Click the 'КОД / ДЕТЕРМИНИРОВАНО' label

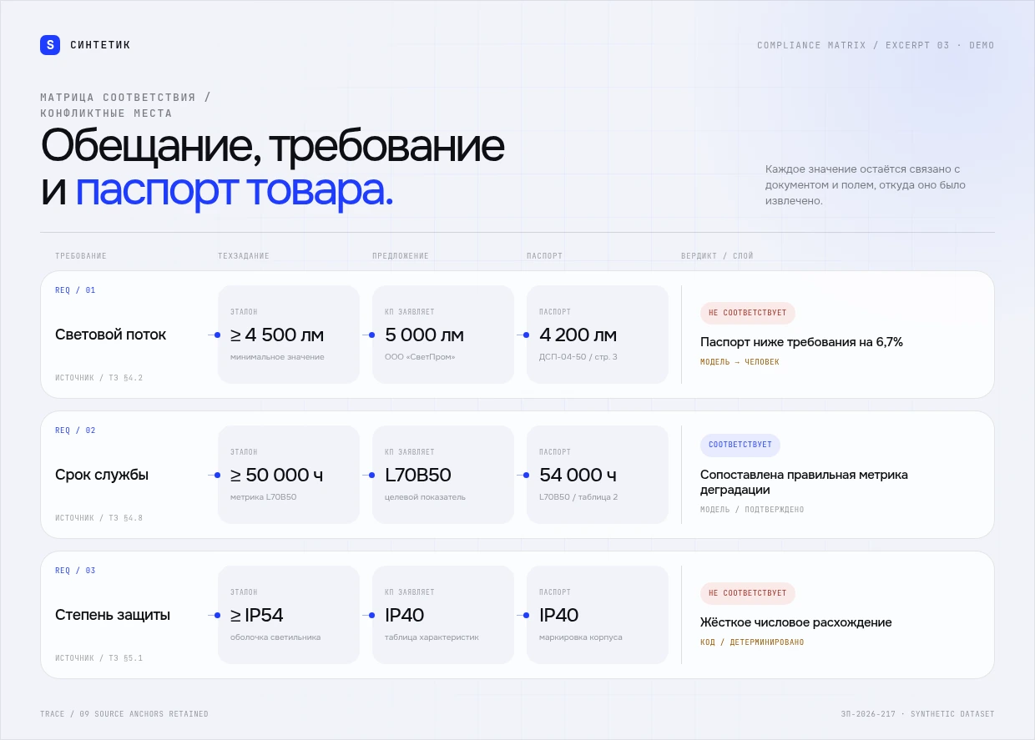(752, 642)
